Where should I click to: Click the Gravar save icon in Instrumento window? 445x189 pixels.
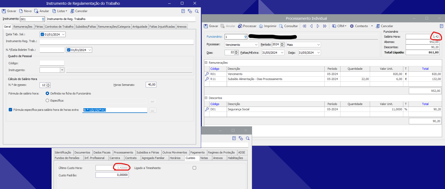(4, 11)
